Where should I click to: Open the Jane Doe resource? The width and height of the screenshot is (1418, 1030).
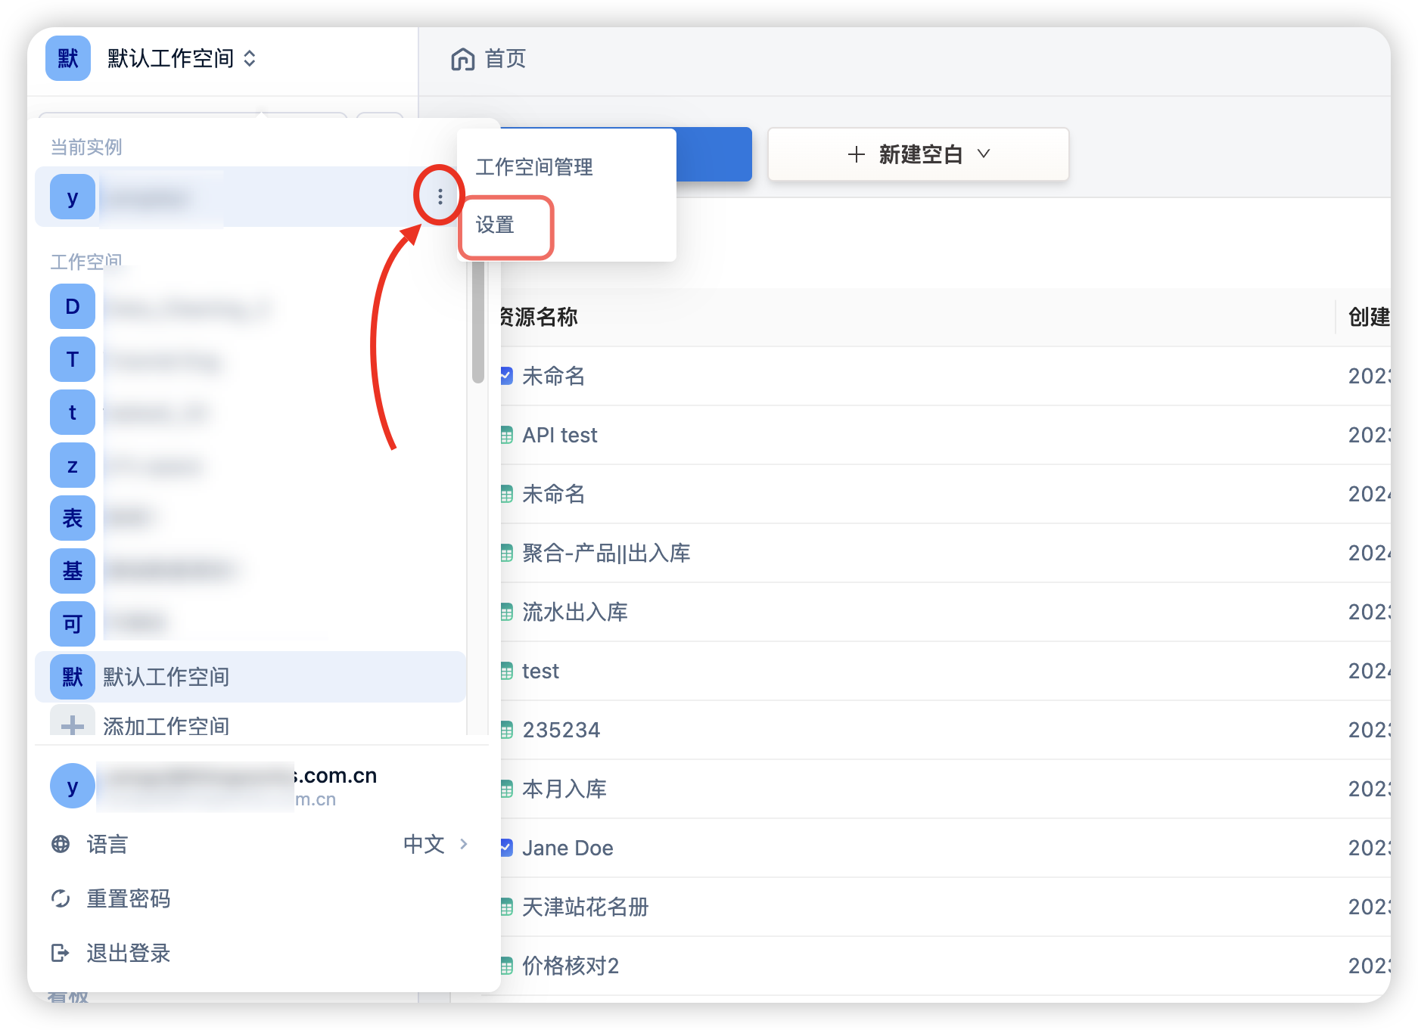pyautogui.click(x=568, y=848)
